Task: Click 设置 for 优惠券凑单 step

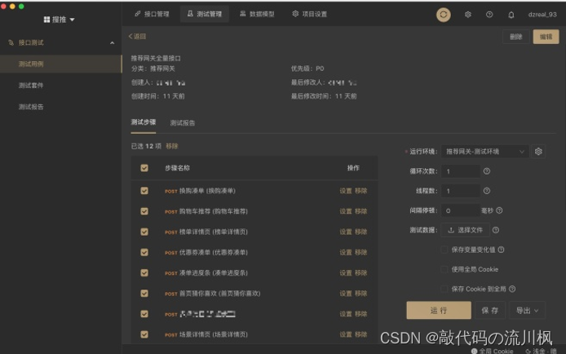Action: click(346, 253)
